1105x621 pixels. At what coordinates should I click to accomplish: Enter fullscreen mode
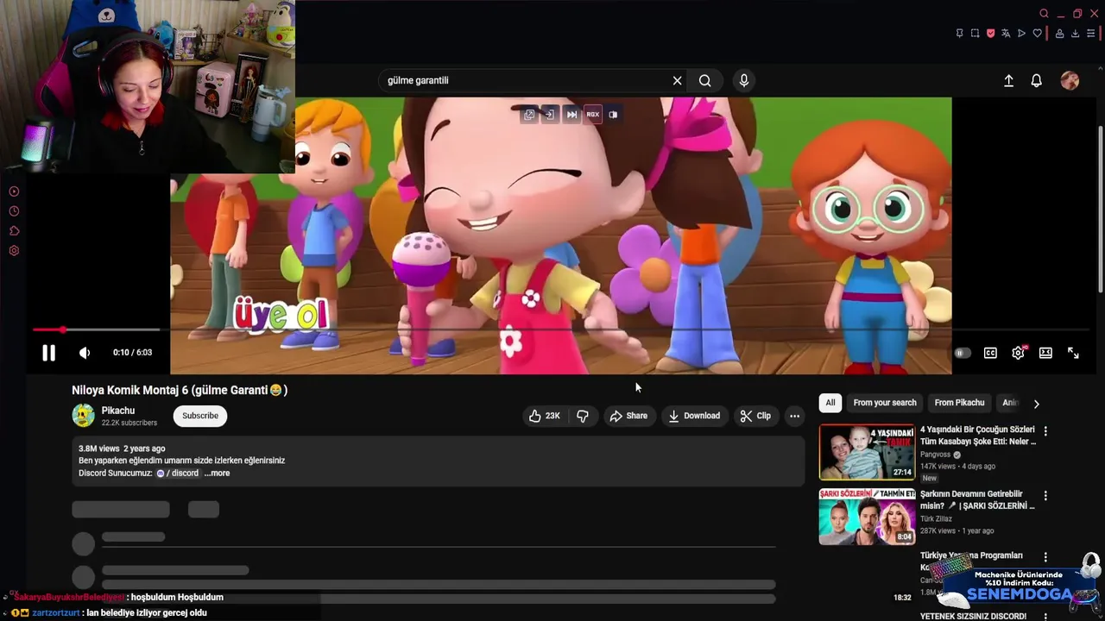(x=1073, y=353)
